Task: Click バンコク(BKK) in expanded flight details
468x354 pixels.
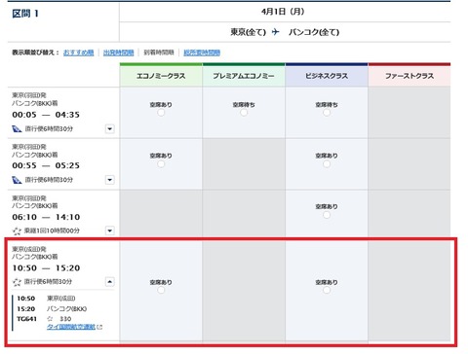Action: click(x=66, y=308)
